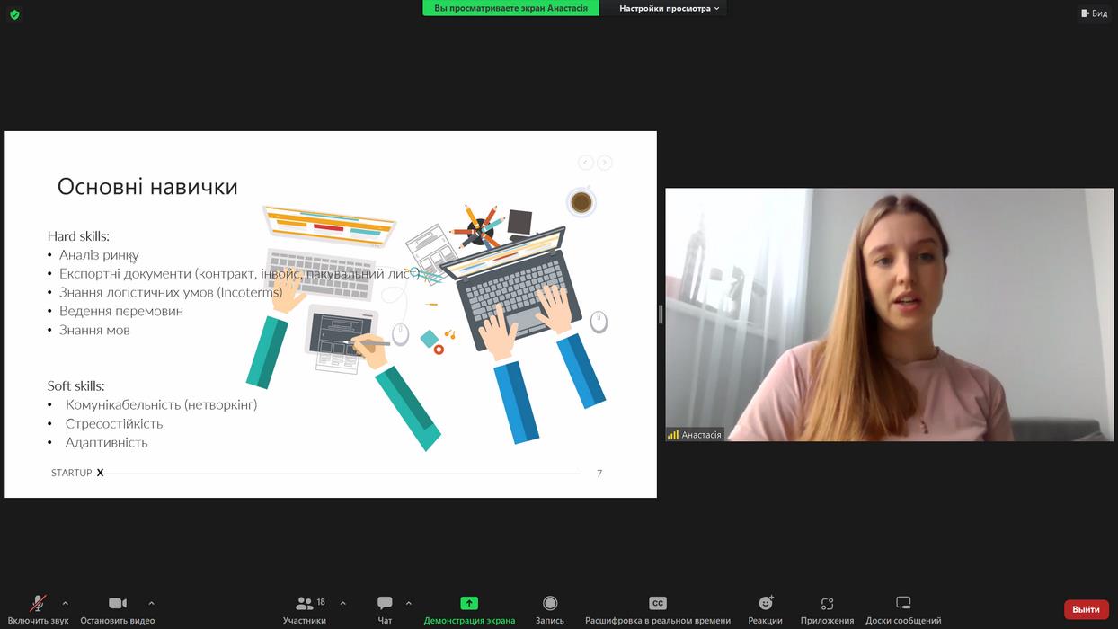
Task: Expand the video options arrow next to the camera
Action: coord(151,603)
